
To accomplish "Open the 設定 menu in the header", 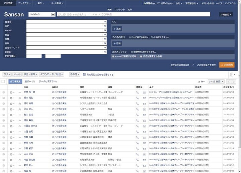I will pos(179,3).
